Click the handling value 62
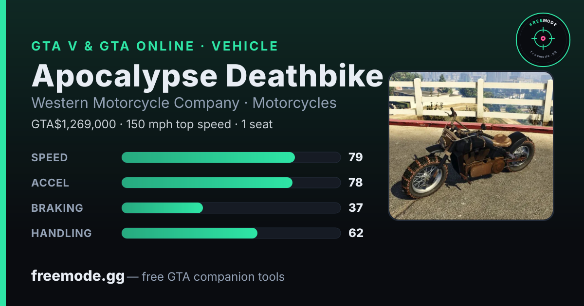584x306 pixels. [x=356, y=233]
